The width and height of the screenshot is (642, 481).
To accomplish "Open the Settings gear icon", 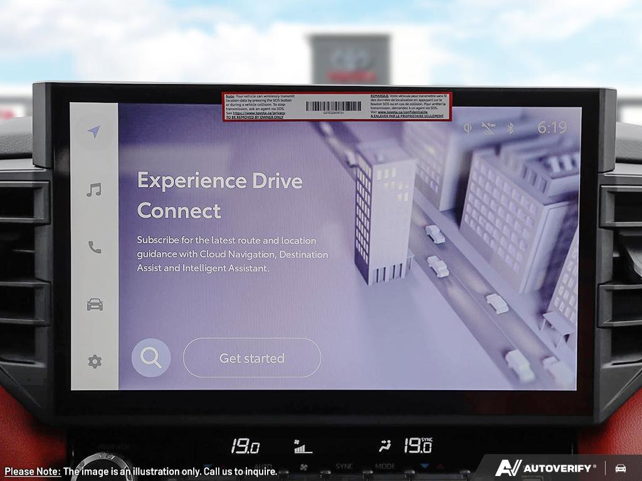I will [94, 361].
